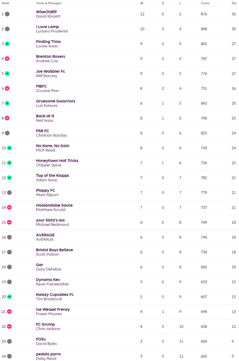This screenshot has width=239, height=361.
Task: Open the Joe Wobbler Fc team
Action: [50, 71]
